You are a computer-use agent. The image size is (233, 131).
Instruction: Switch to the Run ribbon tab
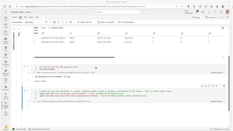(25, 17)
